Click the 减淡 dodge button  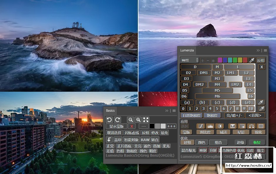click(x=223, y=132)
